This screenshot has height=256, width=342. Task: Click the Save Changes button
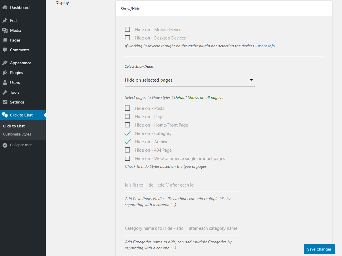[x=319, y=249]
